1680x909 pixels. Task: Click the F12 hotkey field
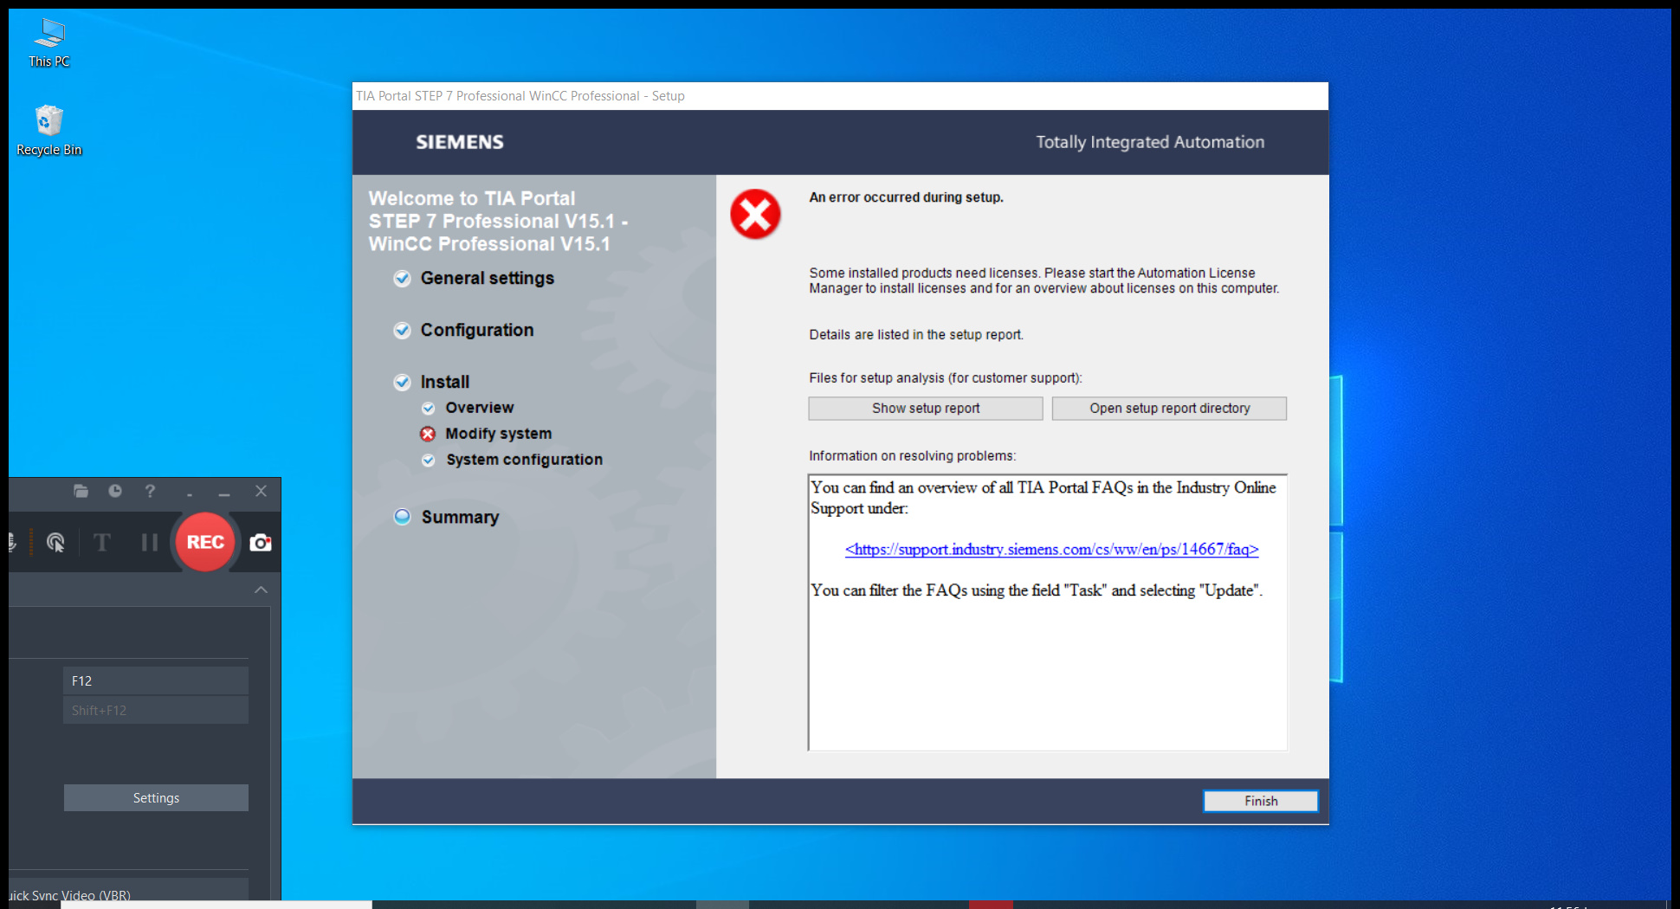click(156, 680)
